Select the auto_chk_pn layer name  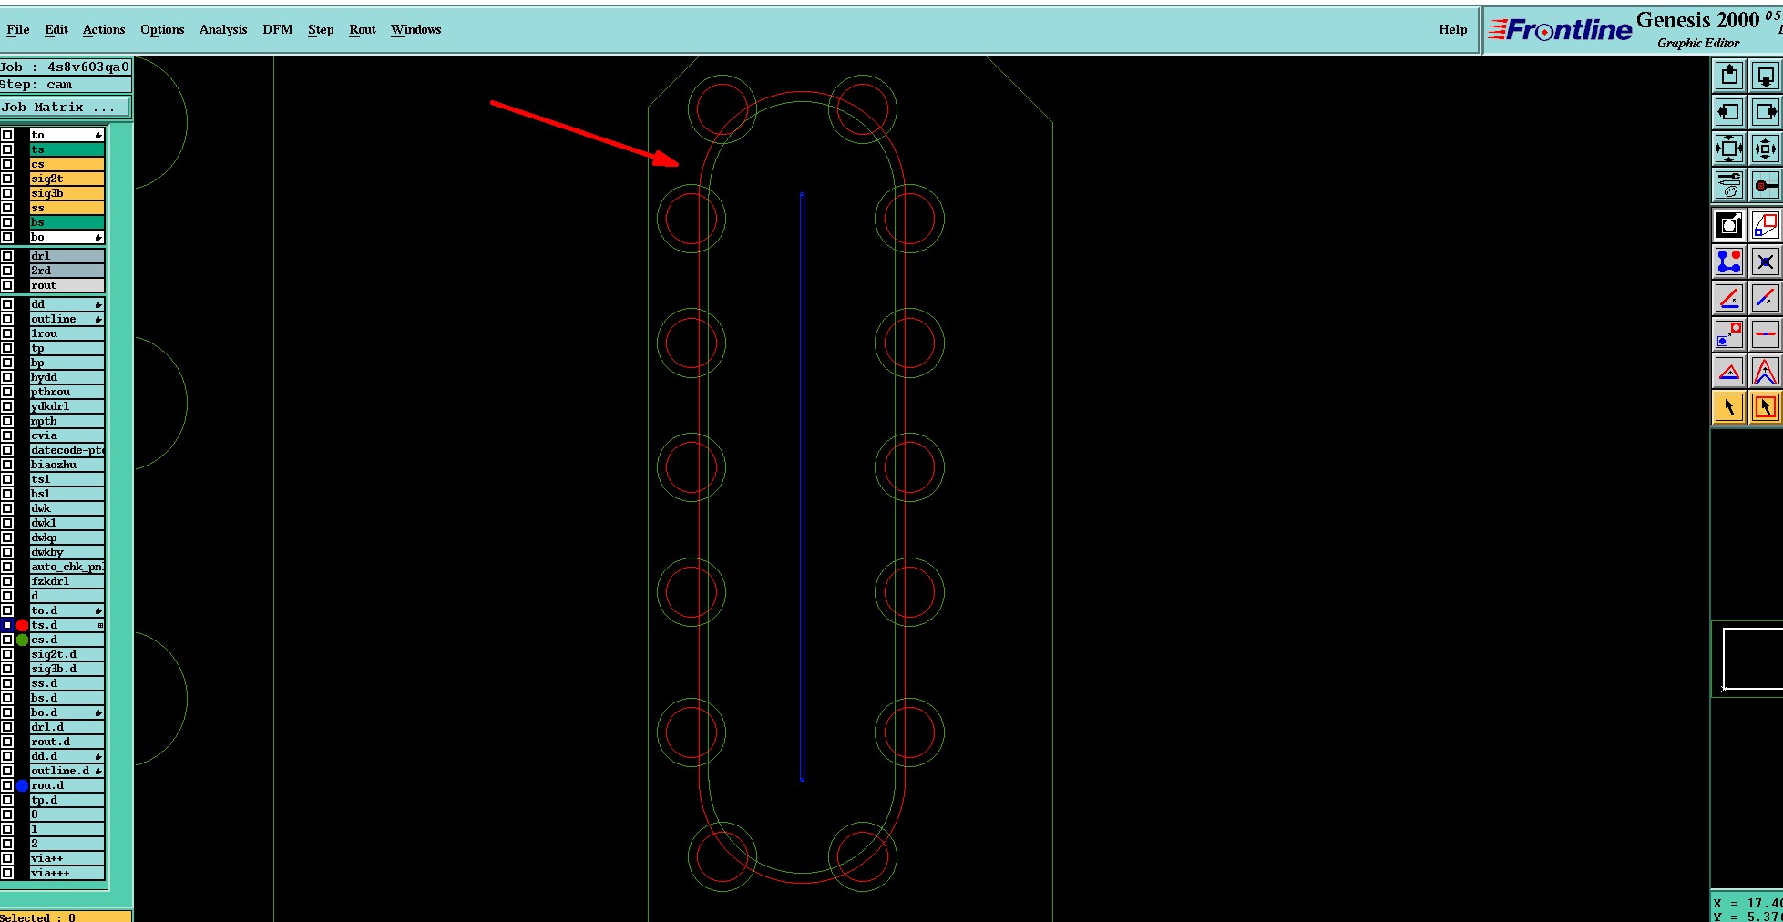coord(67,567)
